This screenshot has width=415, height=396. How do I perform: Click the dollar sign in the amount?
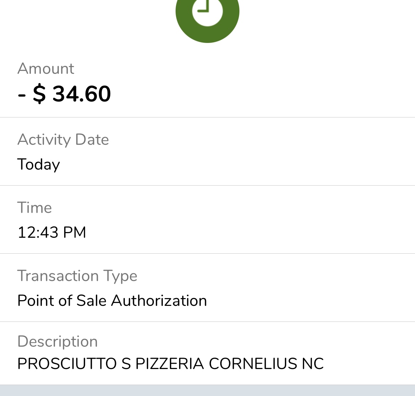(39, 94)
